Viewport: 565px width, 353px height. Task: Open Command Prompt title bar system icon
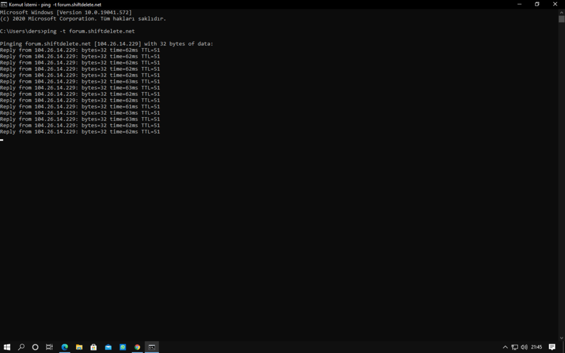pyautogui.click(x=4, y=4)
